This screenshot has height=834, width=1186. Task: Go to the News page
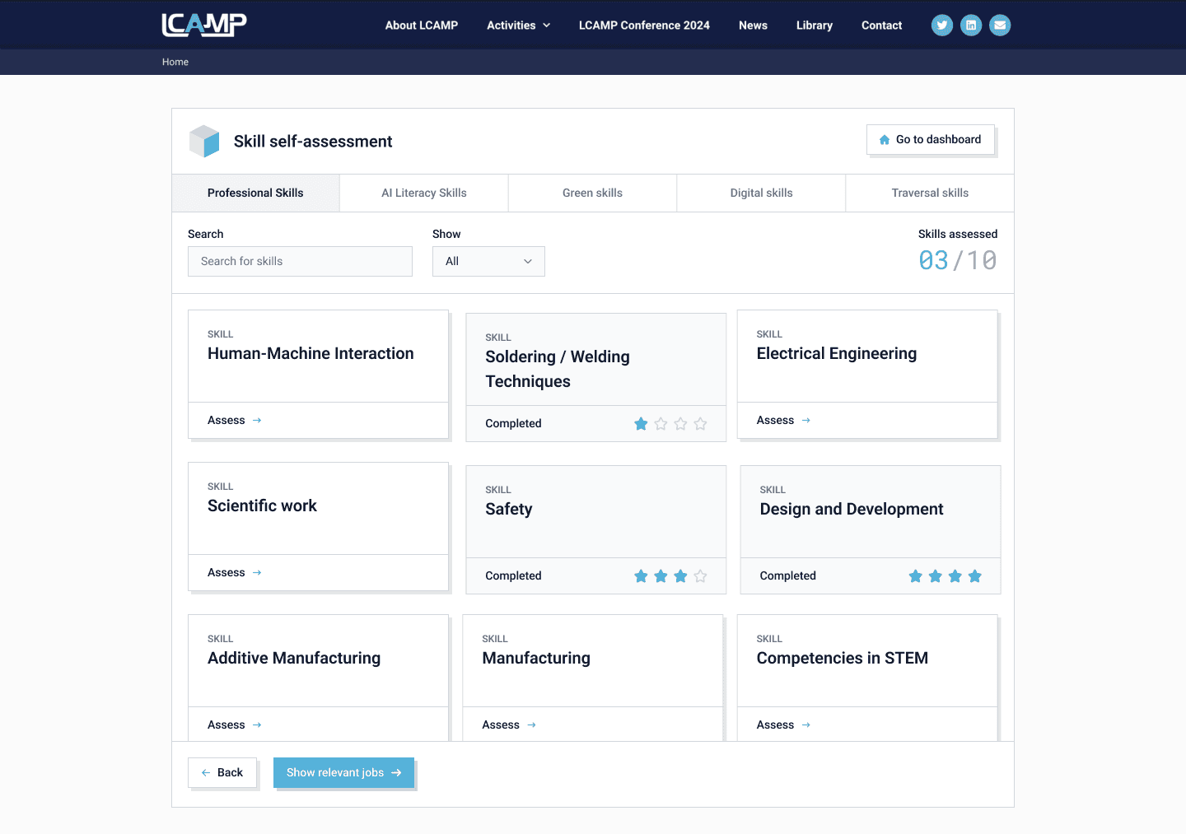click(753, 26)
